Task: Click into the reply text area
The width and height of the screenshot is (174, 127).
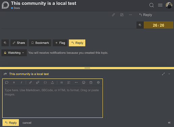Action: pyautogui.click(x=53, y=102)
